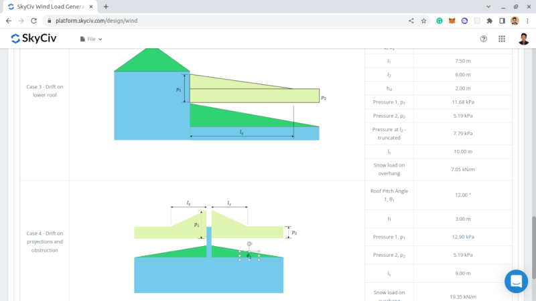Open the Extensions puzzle piece menu
Image resolution: width=536 pixels, height=301 pixels.
tap(489, 21)
